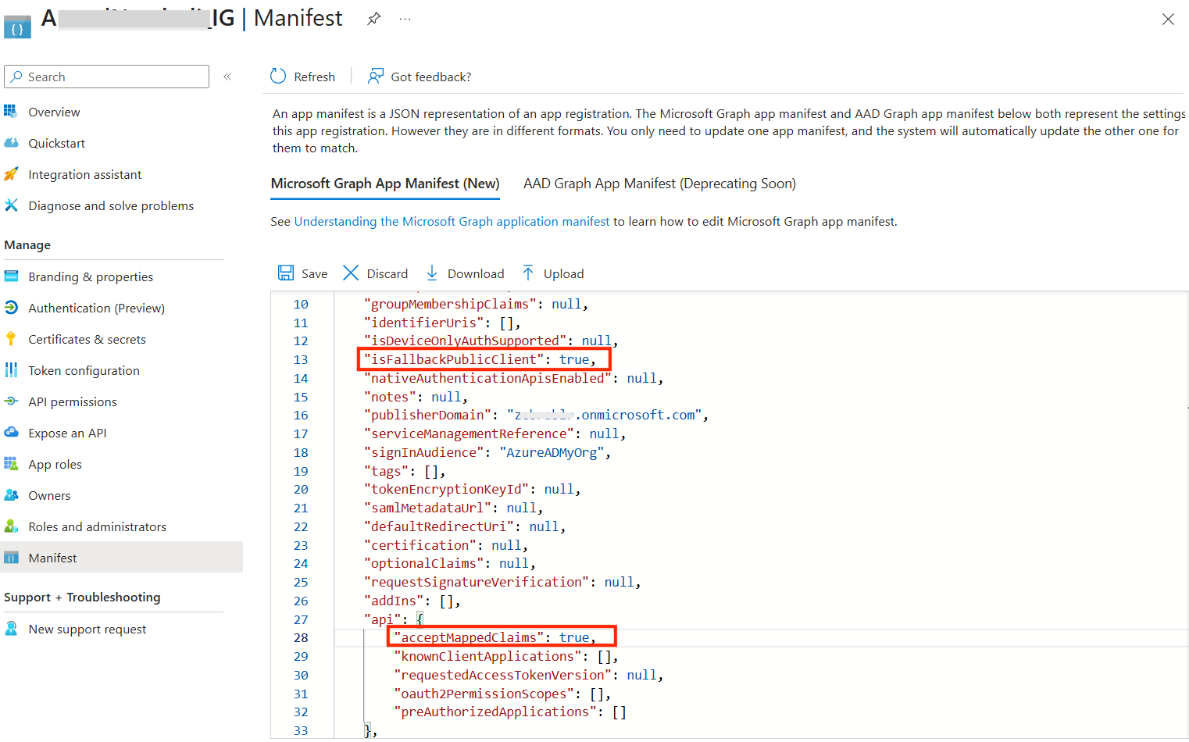This screenshot has width=1189, height=742.
Task: Switch to AAD Graph App Manifest tab
Action: pyautogui.click(x=659, y=183)
